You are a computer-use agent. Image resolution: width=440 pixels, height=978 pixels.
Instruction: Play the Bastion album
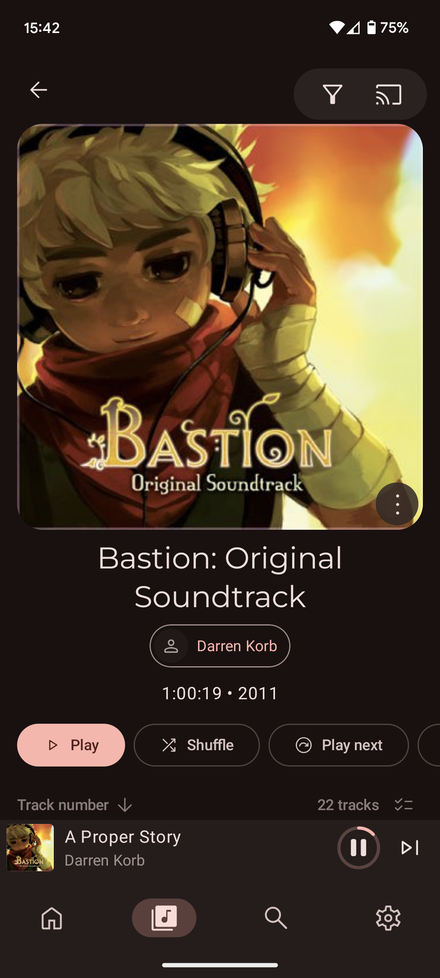click(x=71, y=745)
